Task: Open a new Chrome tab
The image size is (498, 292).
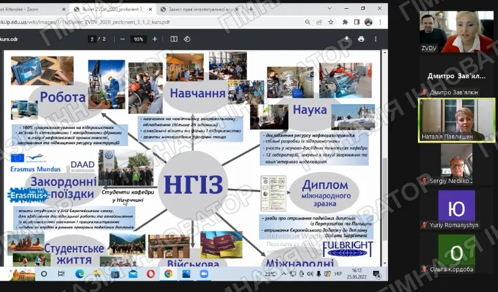Action: (251, 9)
